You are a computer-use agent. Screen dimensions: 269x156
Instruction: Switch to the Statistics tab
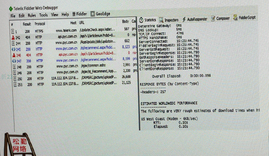pos(148,20)
